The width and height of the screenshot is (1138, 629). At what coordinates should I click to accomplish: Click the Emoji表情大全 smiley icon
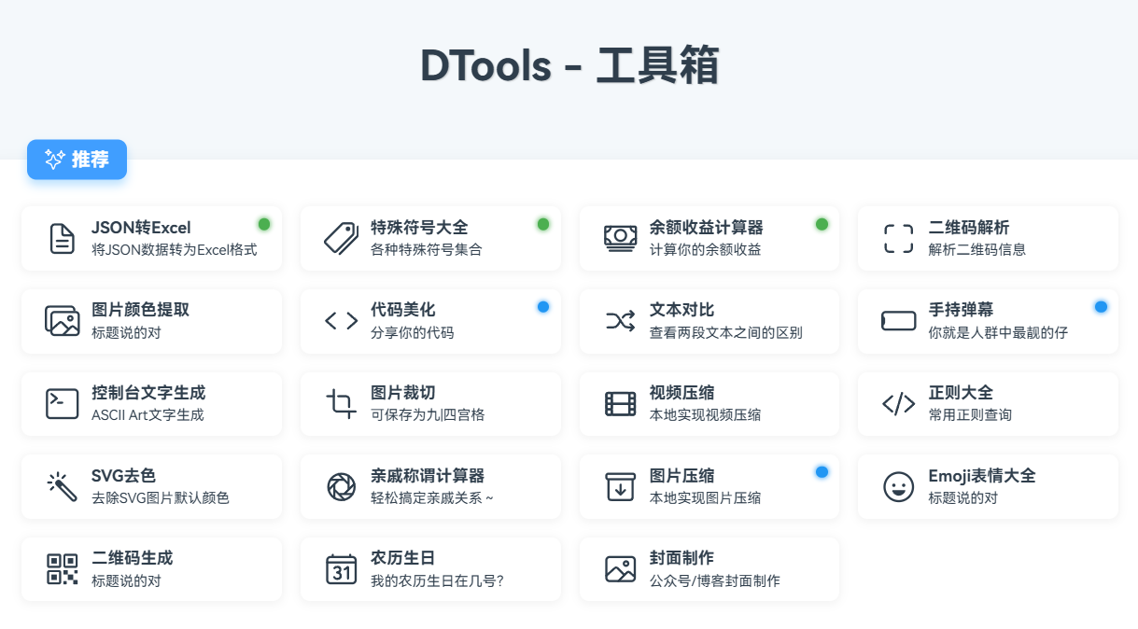pyautogui.click(x=899, y=486)
